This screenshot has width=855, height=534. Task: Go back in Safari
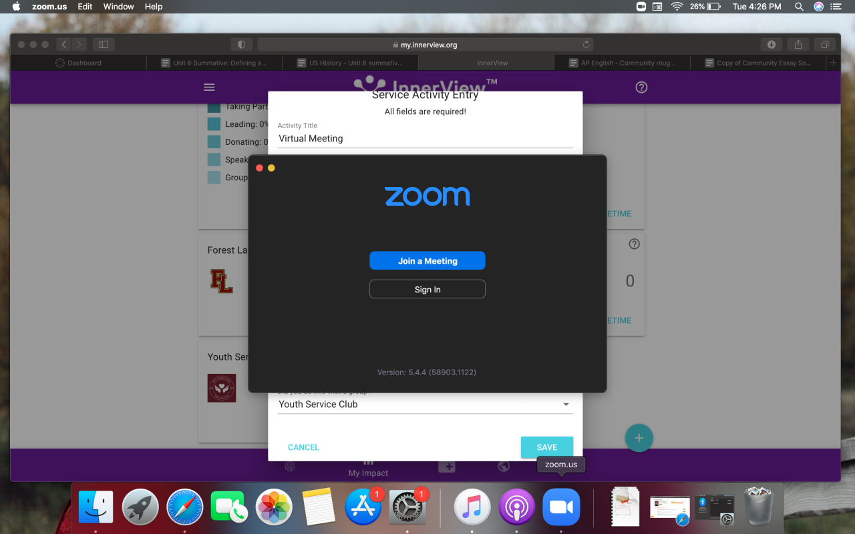(63, 45)
